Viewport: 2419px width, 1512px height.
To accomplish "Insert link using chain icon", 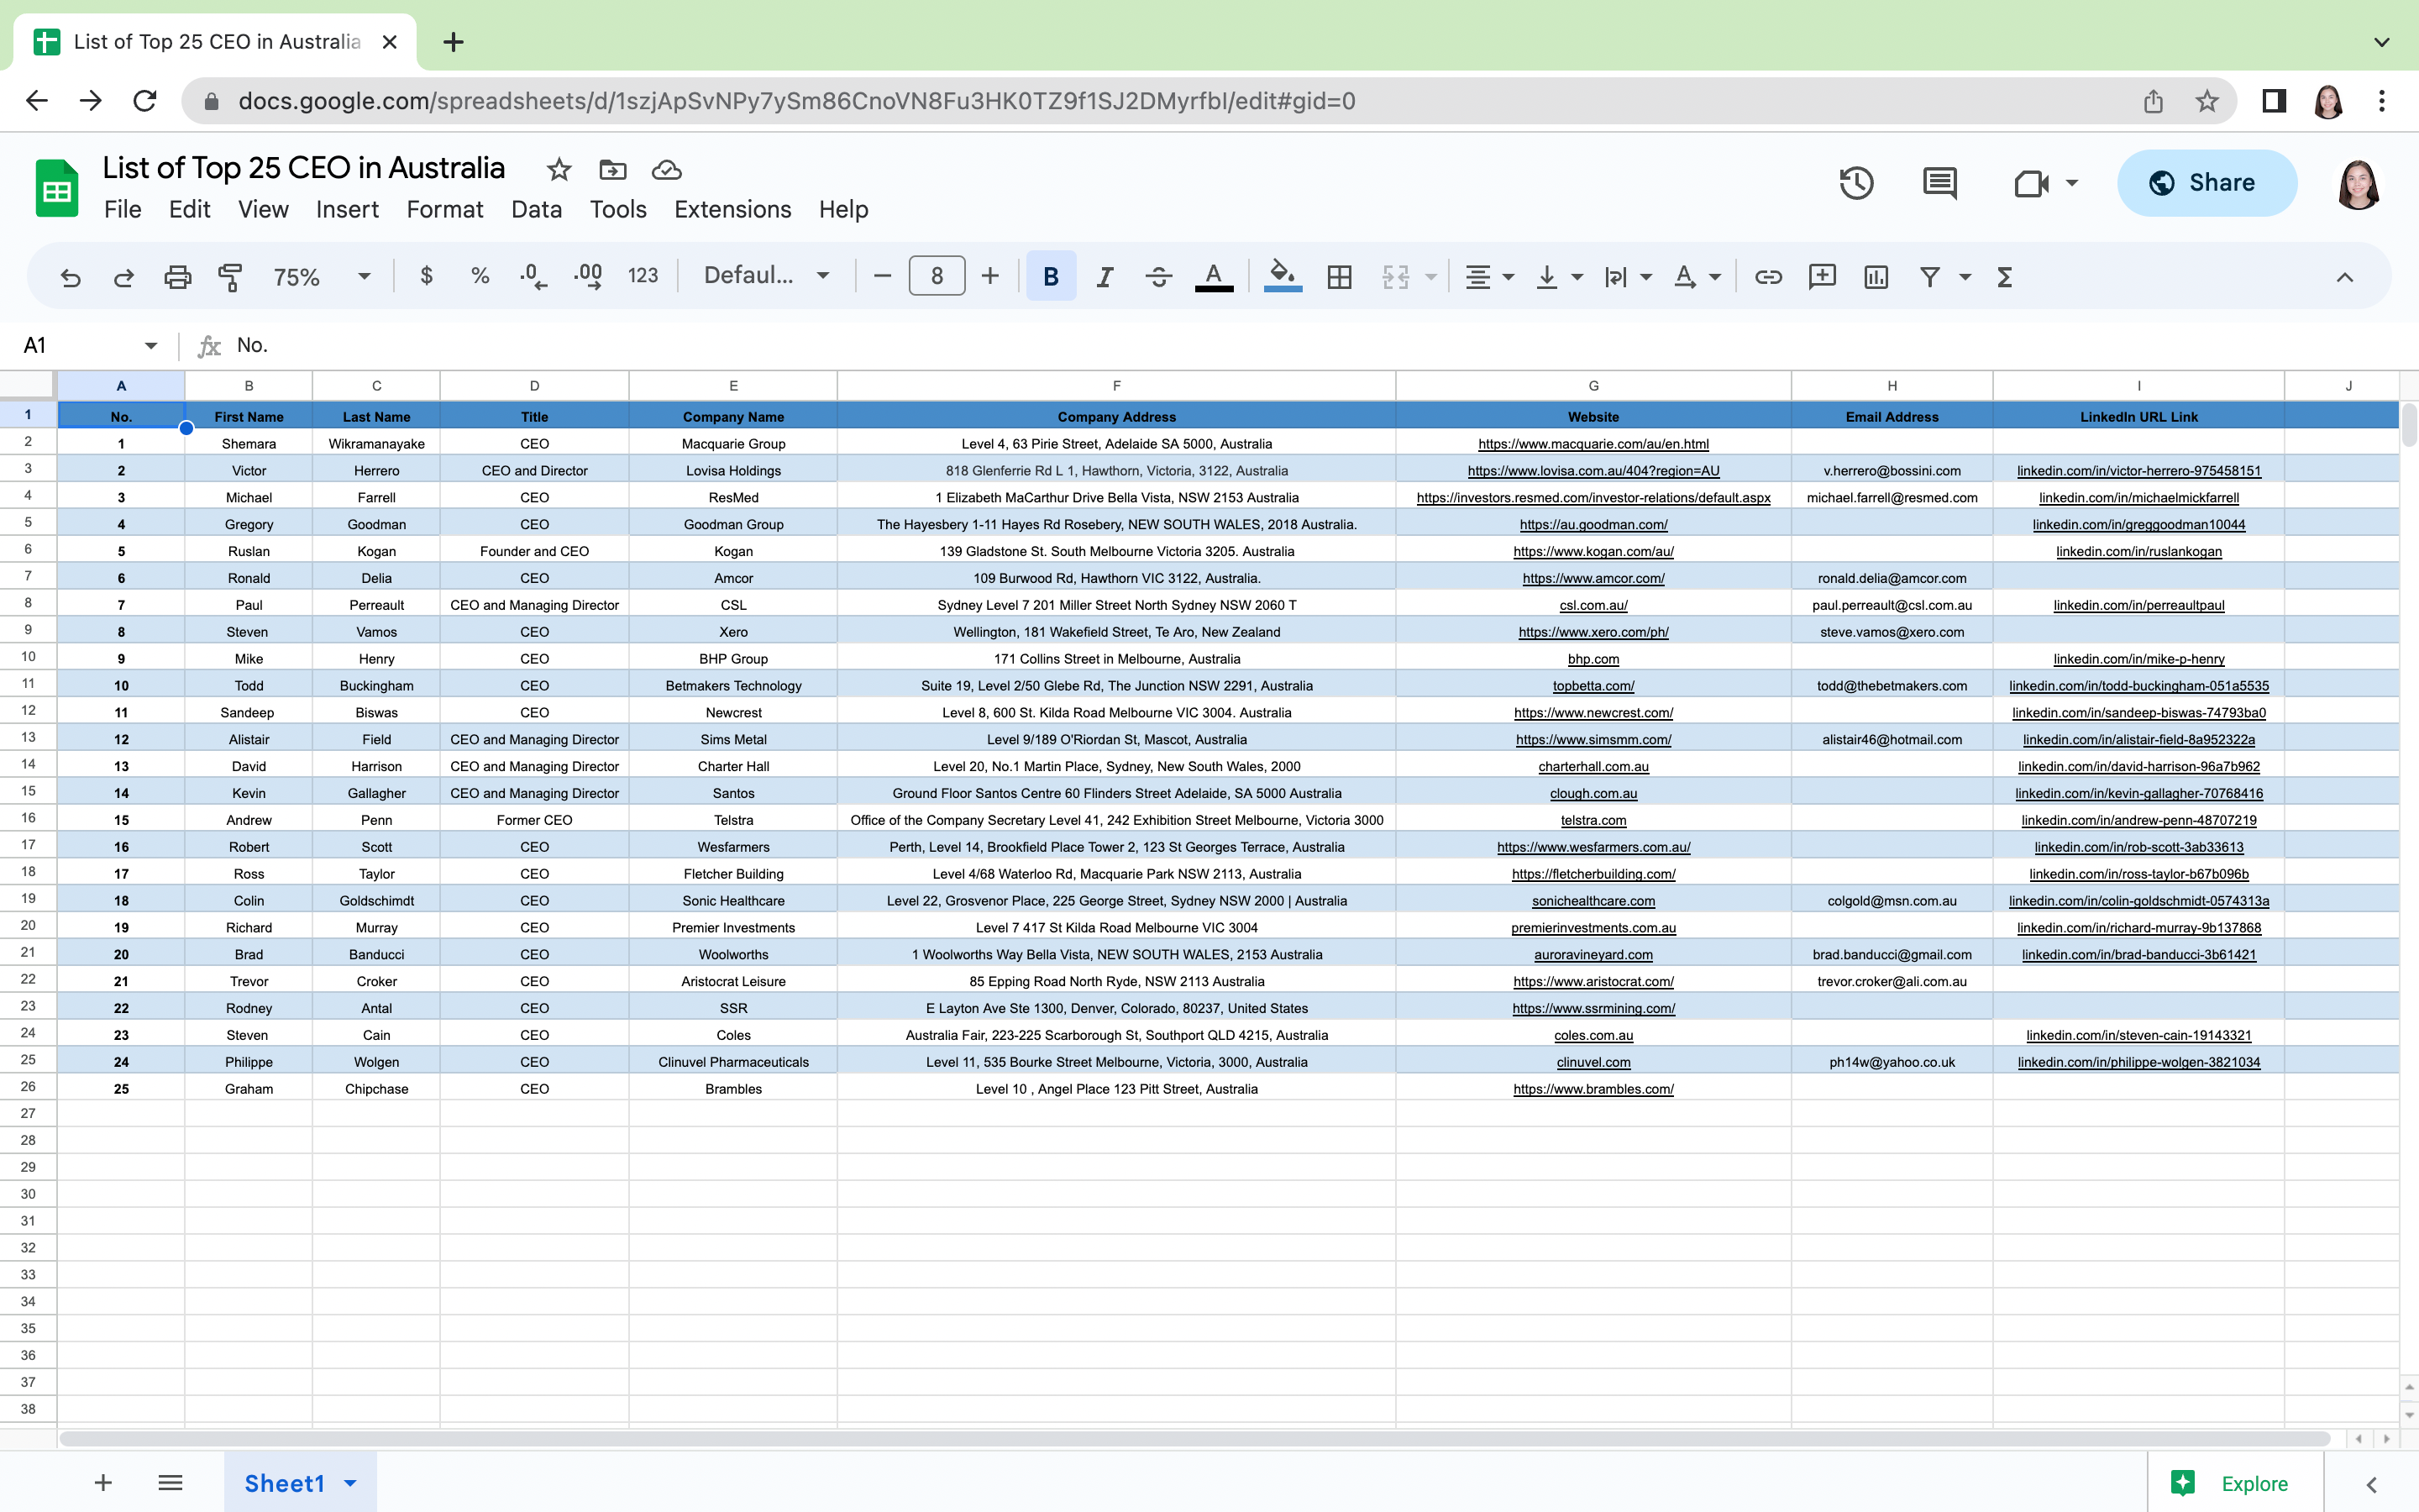I will click(x=1768, y=276).
